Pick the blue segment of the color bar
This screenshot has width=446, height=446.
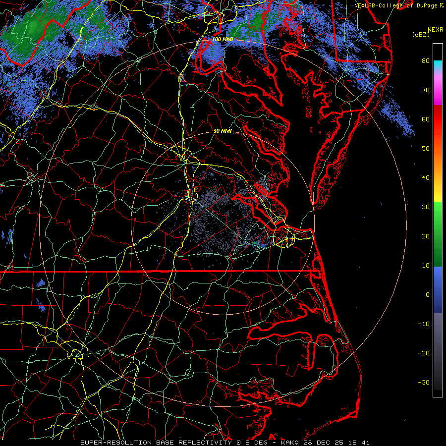point(438,289)
